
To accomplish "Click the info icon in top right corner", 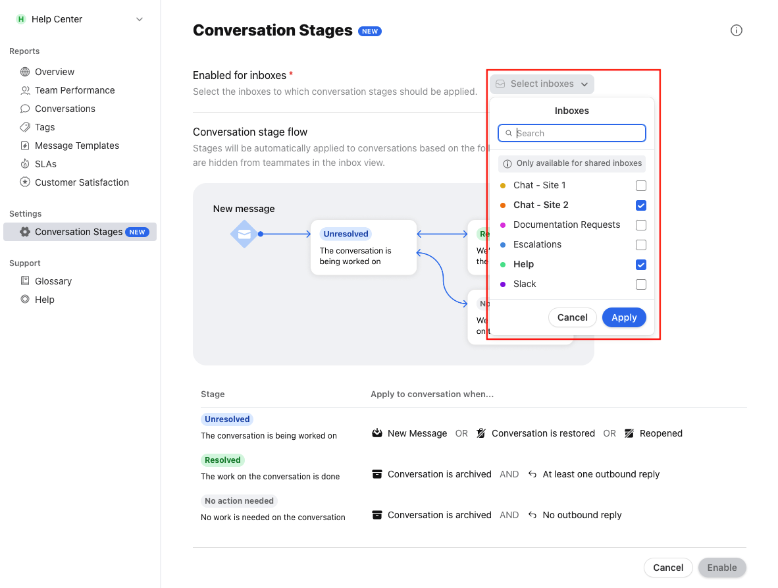I will (x=736, y=30).
